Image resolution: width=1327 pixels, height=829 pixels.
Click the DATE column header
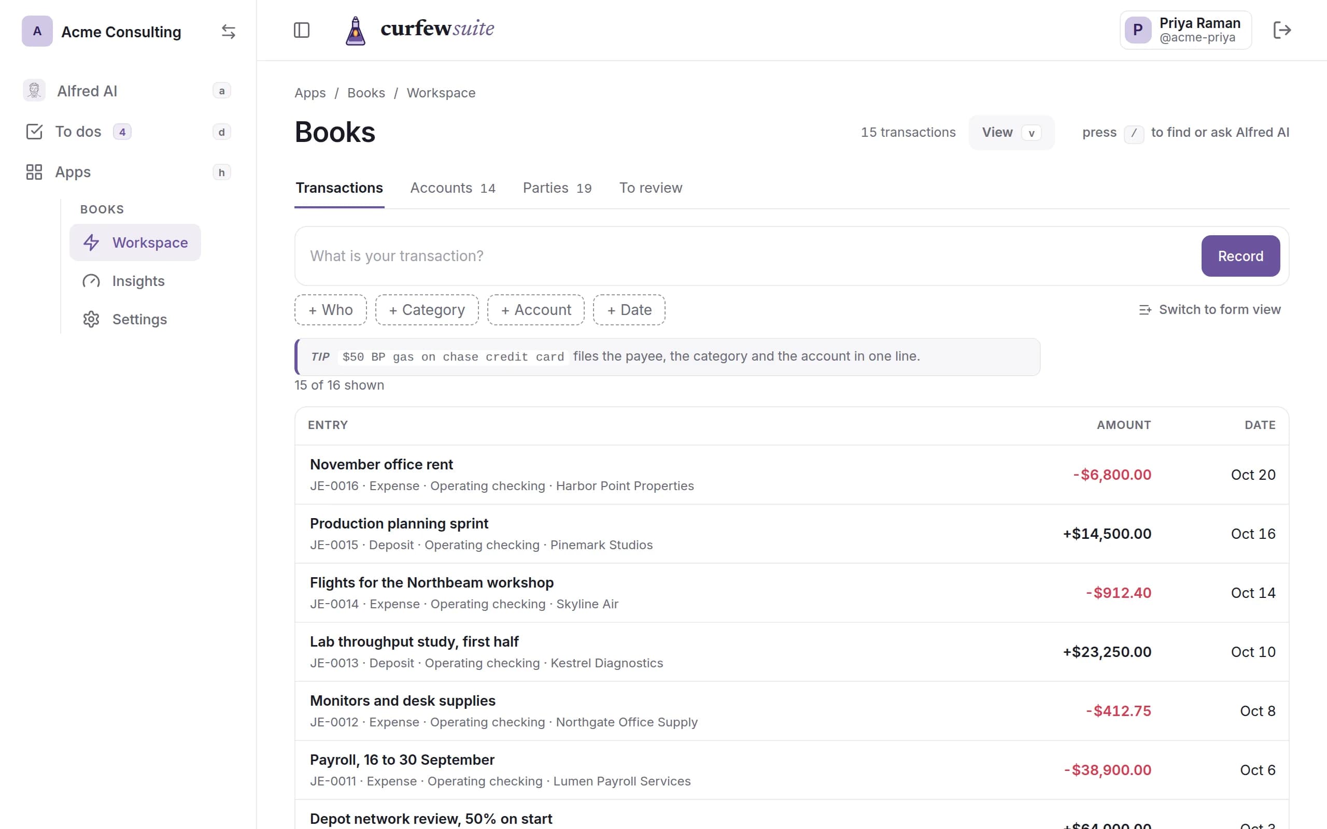pyautogui.click(x=1260, y=425)
